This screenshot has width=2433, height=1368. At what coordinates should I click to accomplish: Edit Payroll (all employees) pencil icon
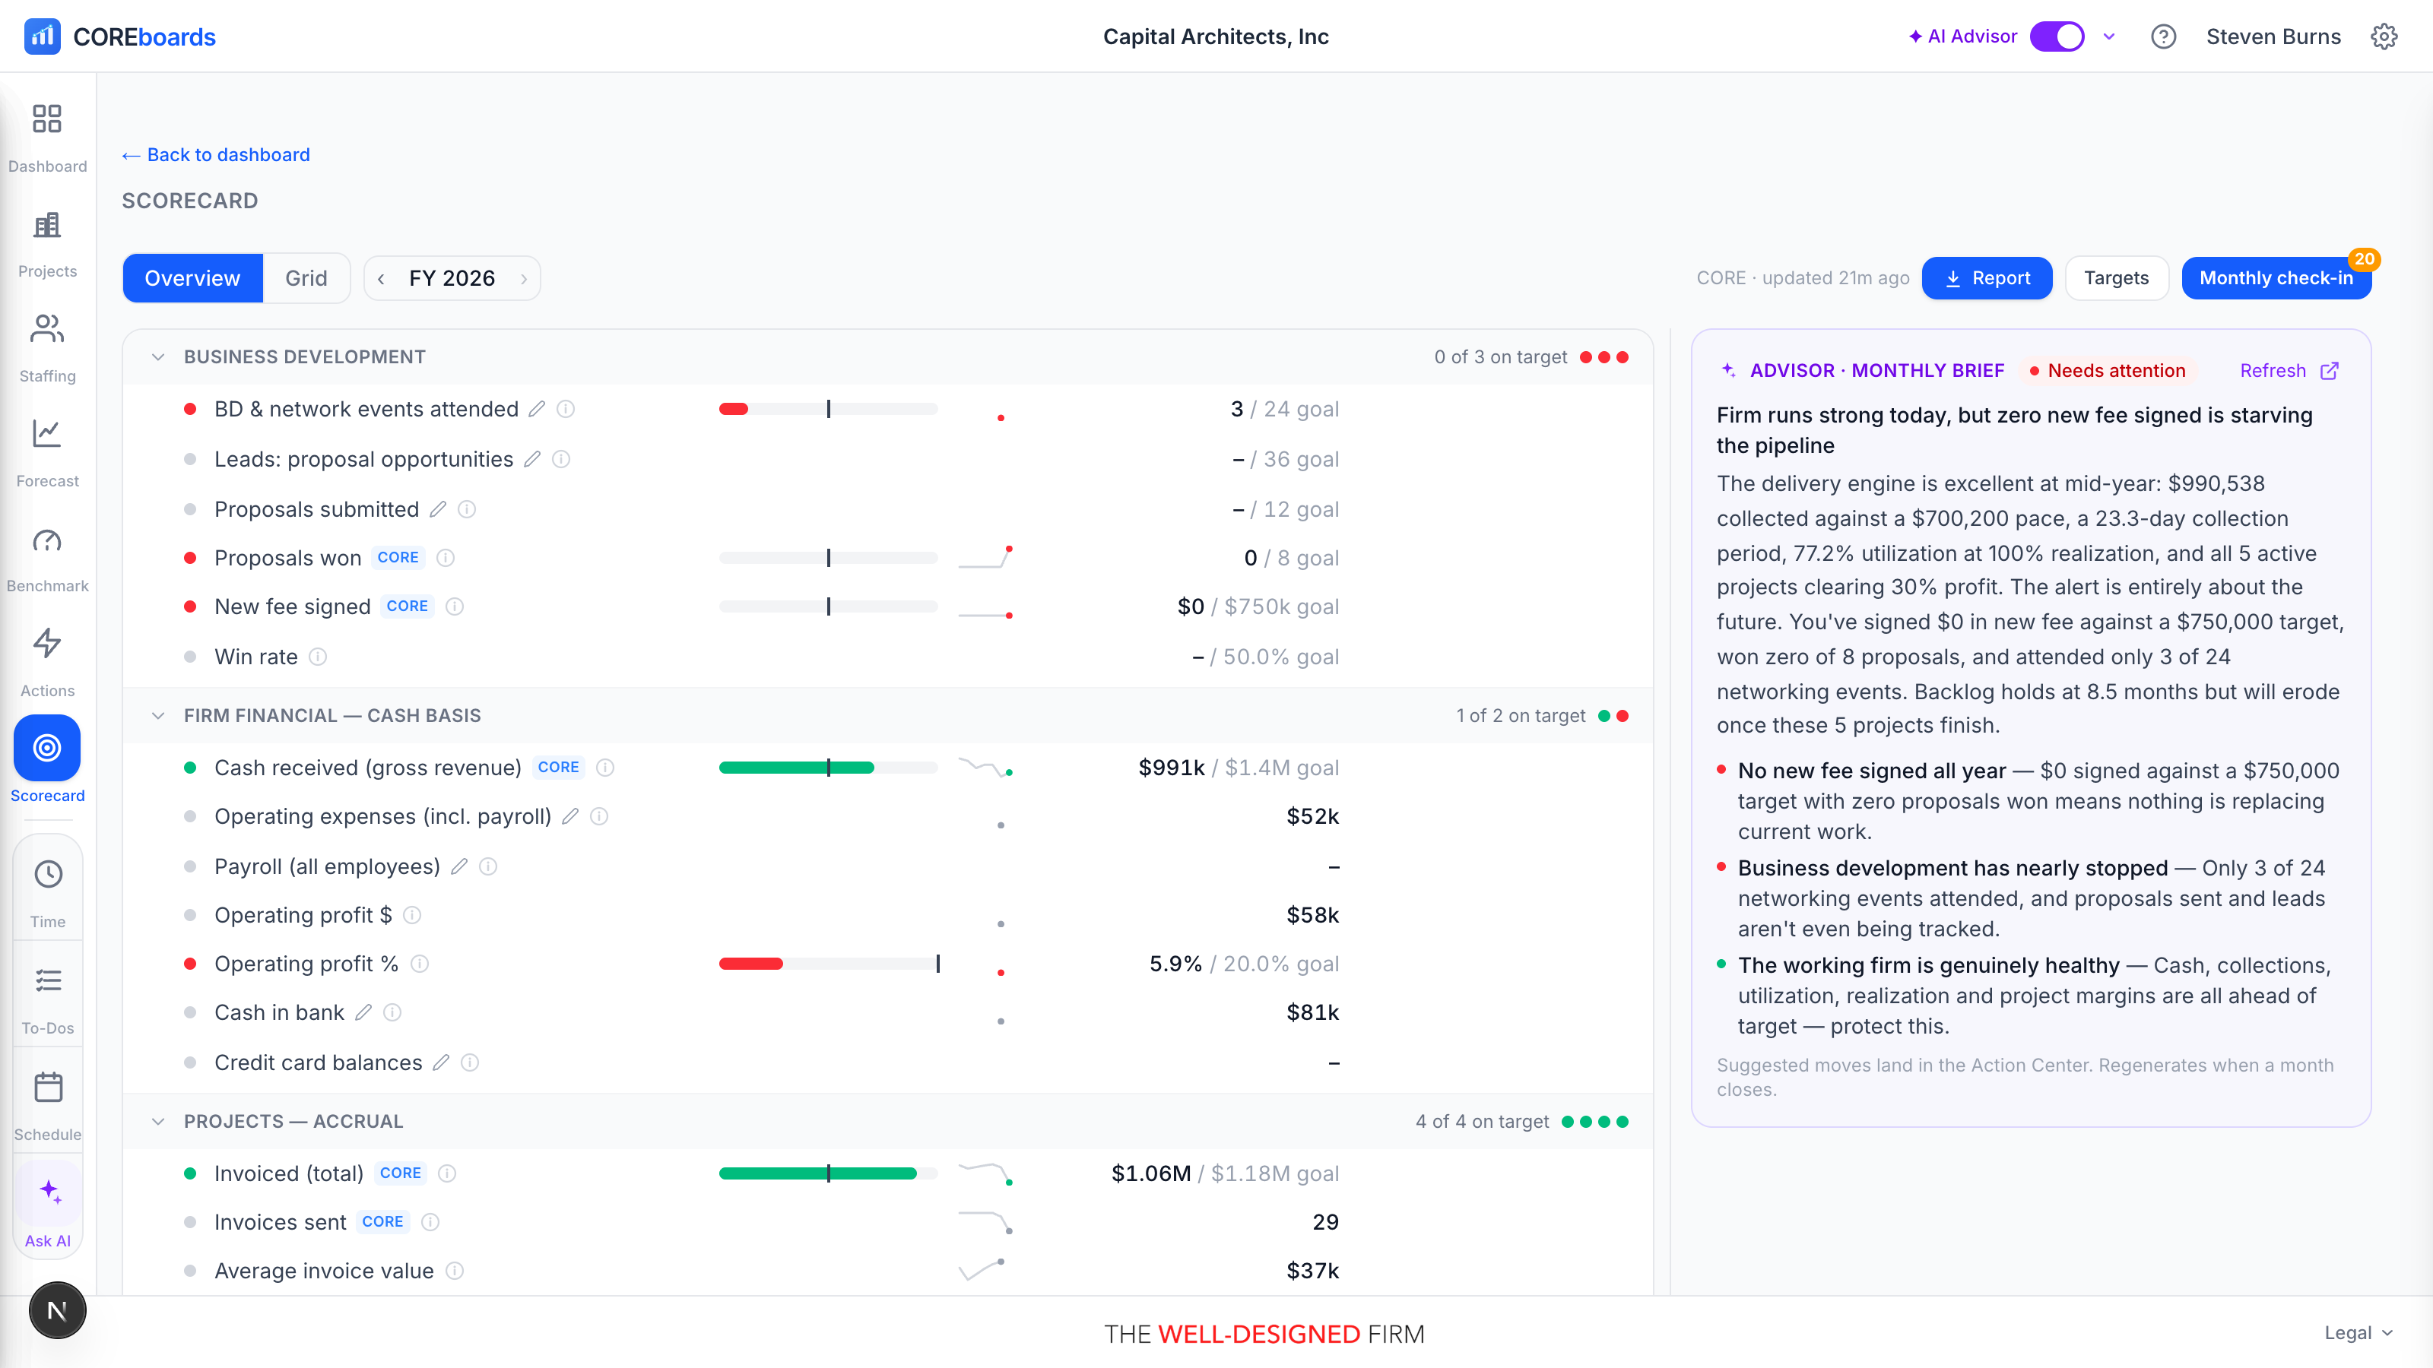[x=459, y=866]
